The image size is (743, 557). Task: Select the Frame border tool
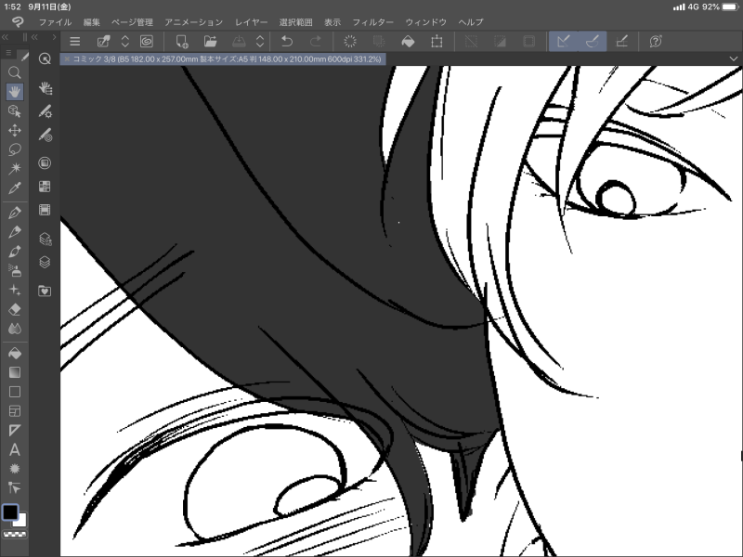coord(15,411)
